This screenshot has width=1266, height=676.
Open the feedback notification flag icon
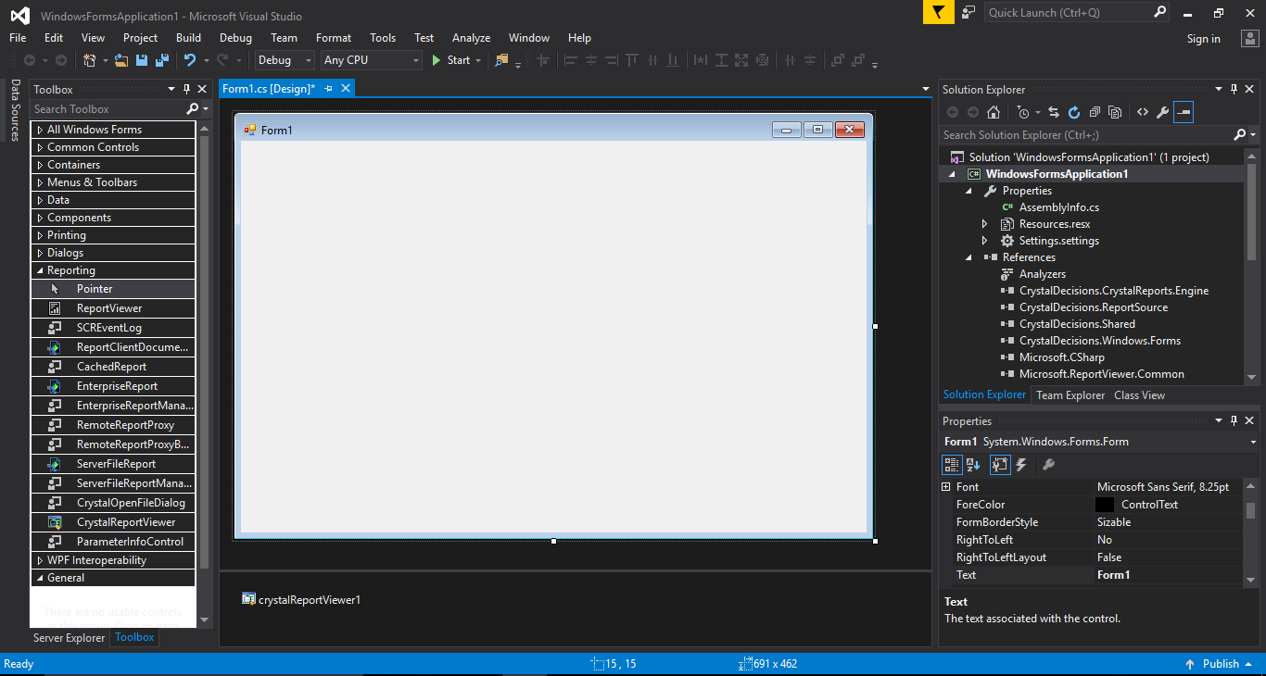(939, 12)
